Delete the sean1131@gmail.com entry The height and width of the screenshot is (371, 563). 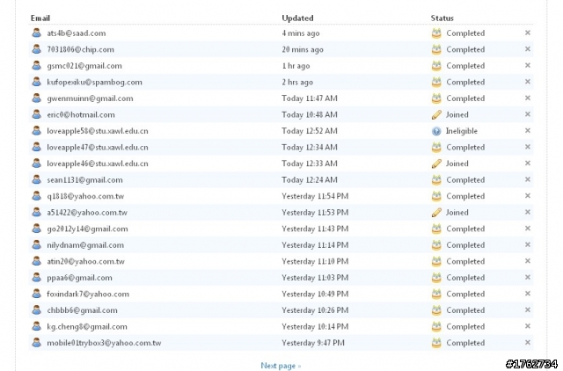point(528,179)
